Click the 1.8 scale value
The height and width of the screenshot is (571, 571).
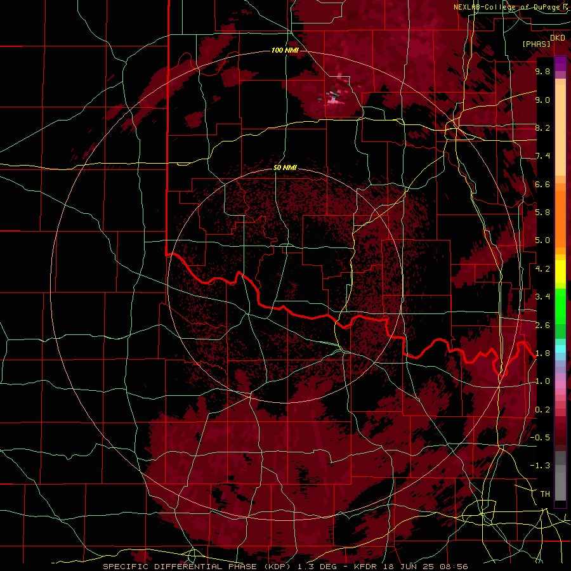[x=542, y=353]
